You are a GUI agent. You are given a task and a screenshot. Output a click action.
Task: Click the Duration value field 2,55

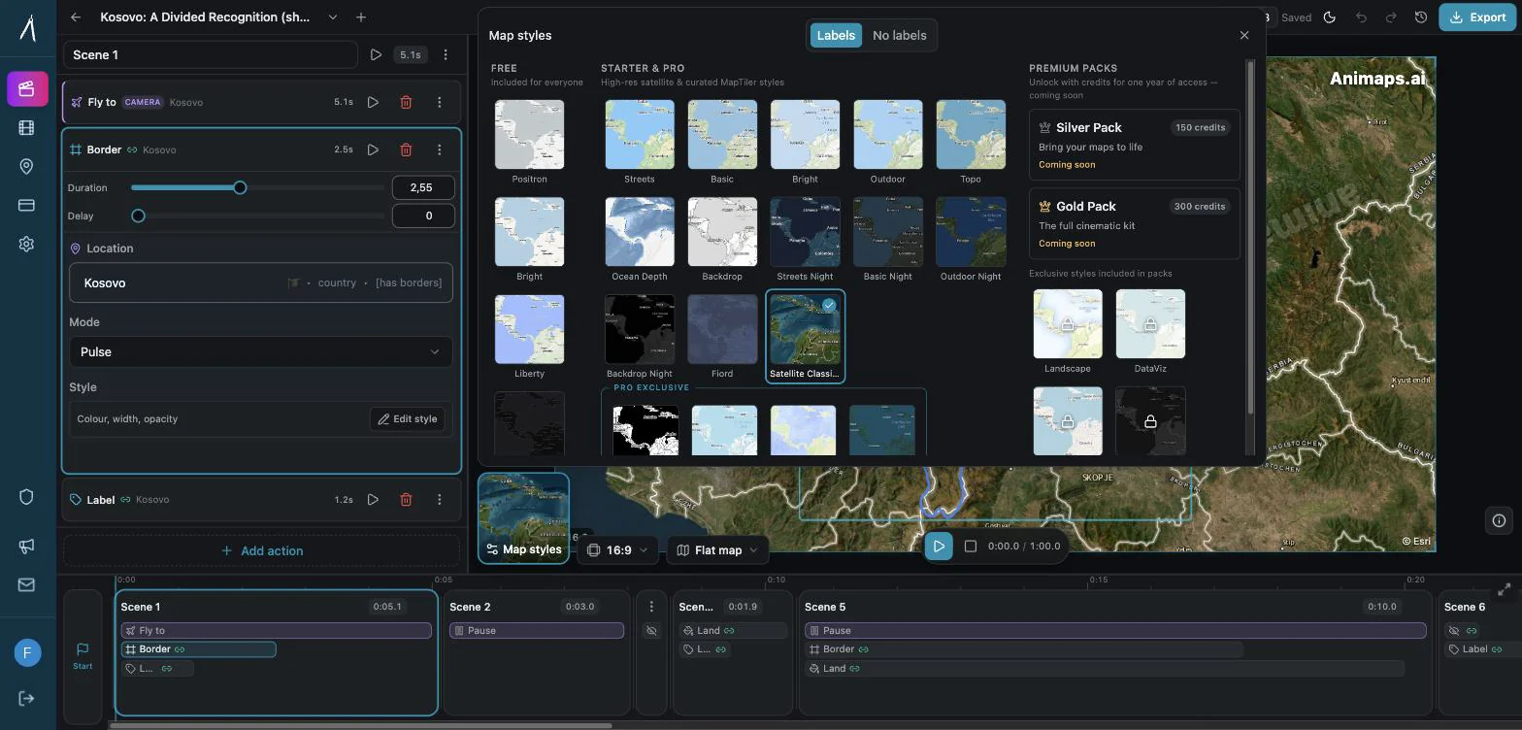pyautogui.click(x=423, y=187)
